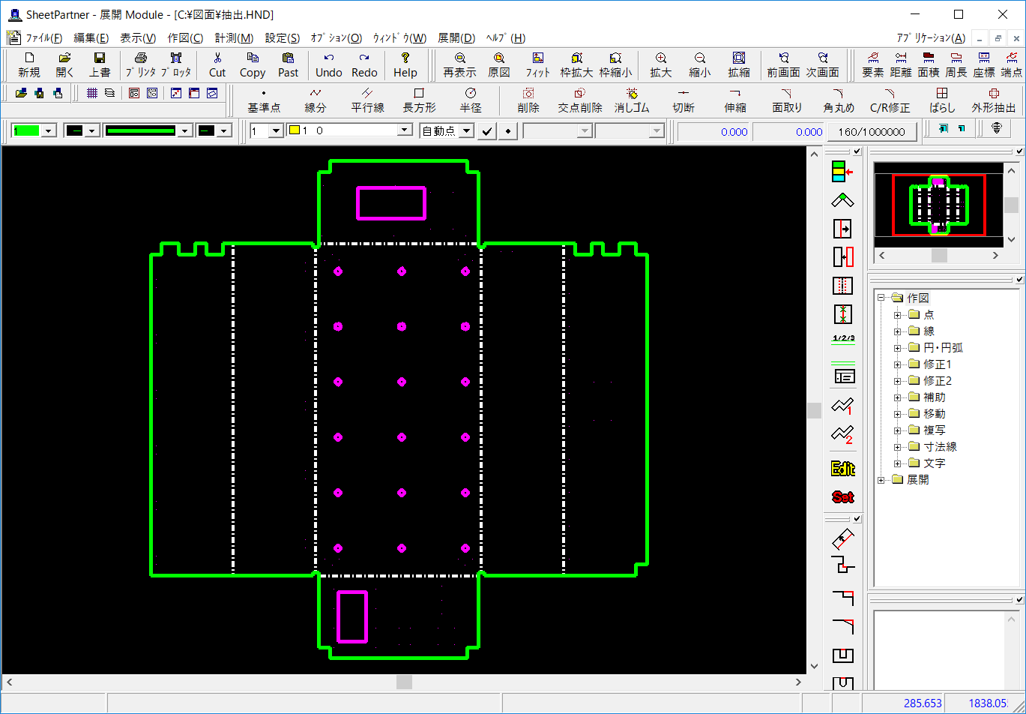The image size is (1026, 714).
Task: Toggle the checkbox above the preview thumbnail panel
Action: point(1019,151)
